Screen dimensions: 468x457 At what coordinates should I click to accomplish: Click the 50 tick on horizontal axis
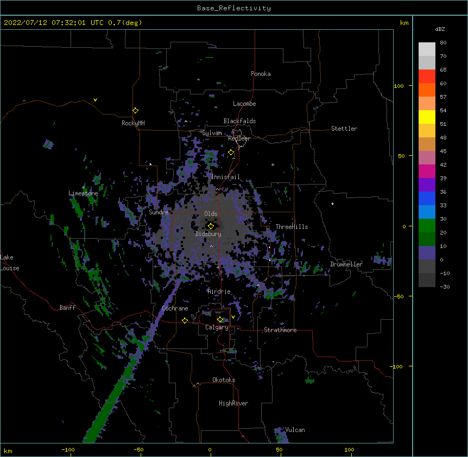[x=279, y=449]
